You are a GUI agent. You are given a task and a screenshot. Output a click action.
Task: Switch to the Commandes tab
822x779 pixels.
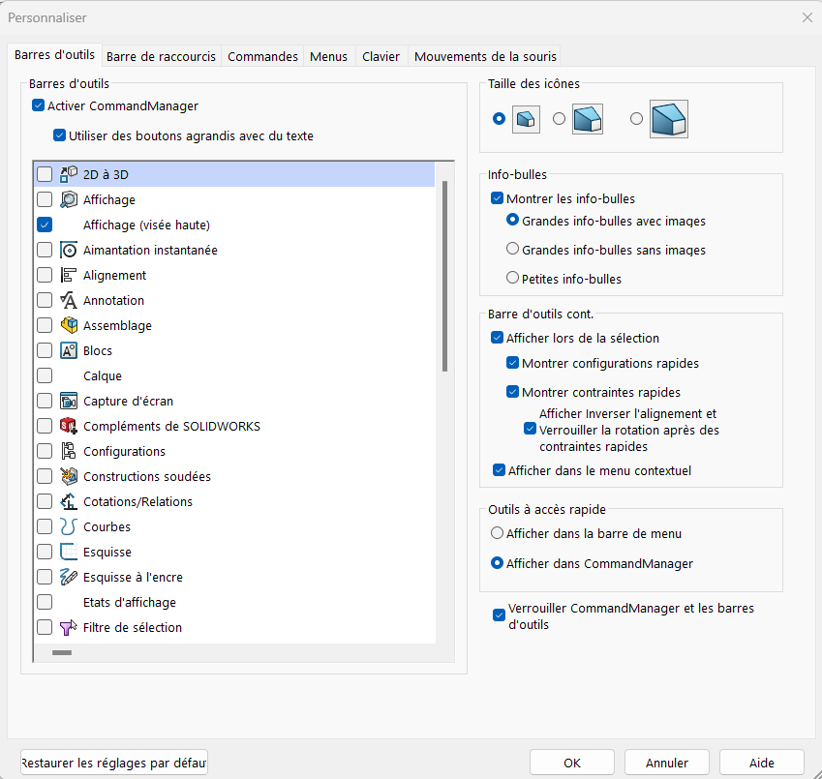click(262, 56)
